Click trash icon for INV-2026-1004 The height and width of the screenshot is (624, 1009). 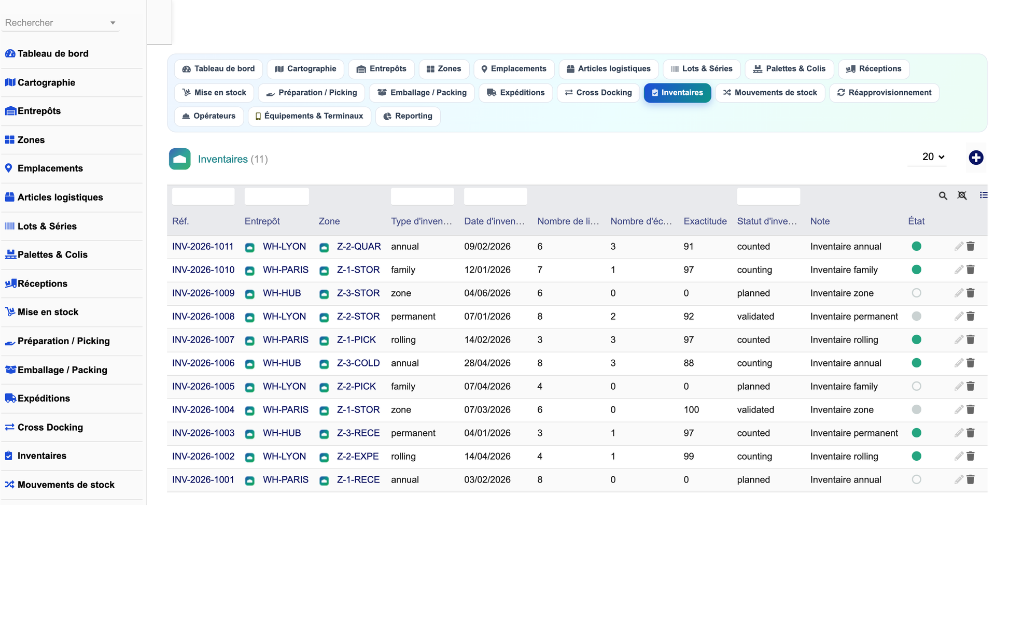coord(971,409)
